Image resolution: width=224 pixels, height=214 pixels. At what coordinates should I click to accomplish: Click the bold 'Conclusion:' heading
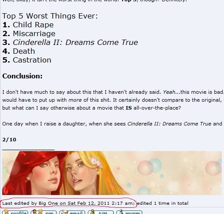(22, 76)
